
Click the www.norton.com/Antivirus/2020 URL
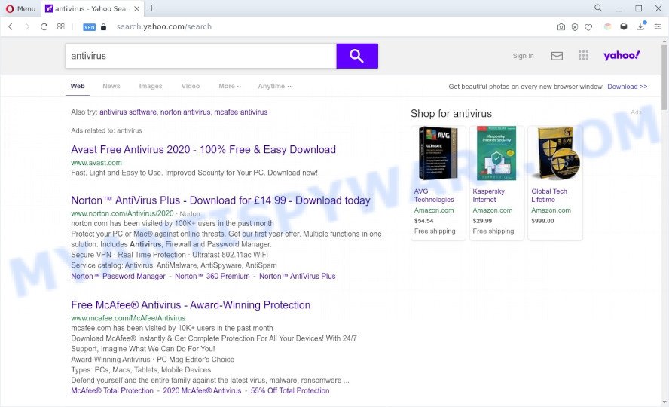pyautogui.click(x=122, y=213)
